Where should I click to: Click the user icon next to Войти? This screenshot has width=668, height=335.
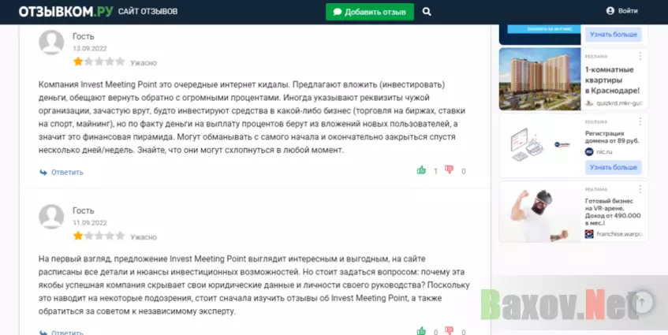coord(610,11)
